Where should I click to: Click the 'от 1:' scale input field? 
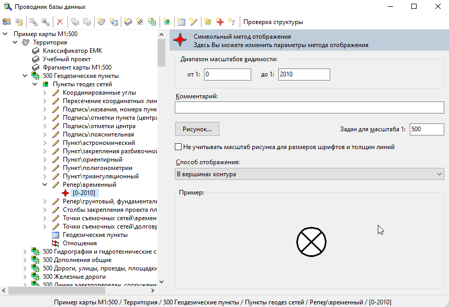click(227, 74)
